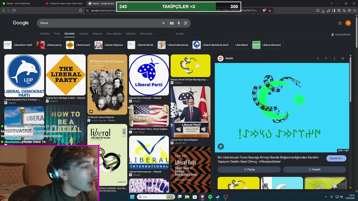
Task: Save the image with Kaydet
Action: point(314,169)
